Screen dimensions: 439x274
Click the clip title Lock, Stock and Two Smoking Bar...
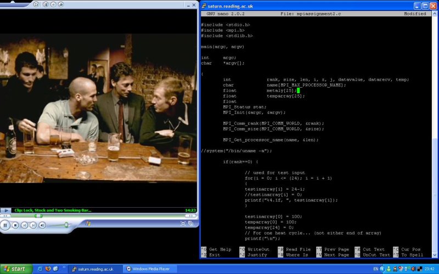click(x=53, y=210)
